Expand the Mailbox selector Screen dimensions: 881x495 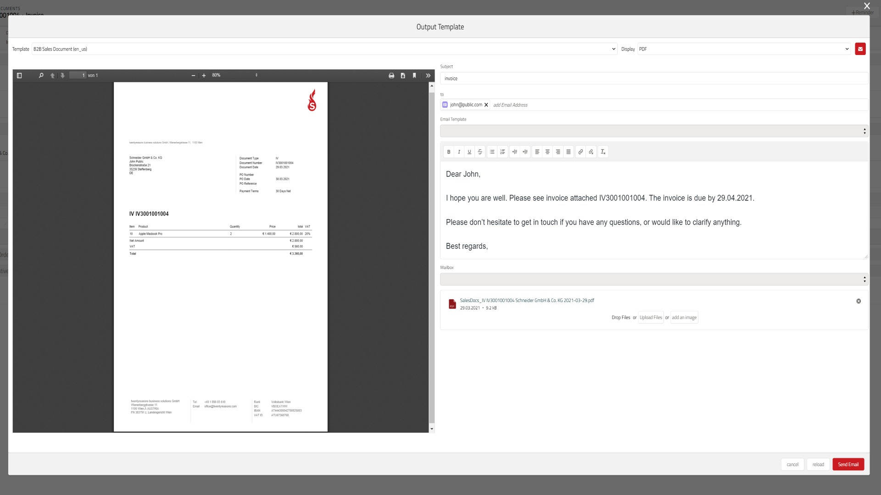point(654,279)
